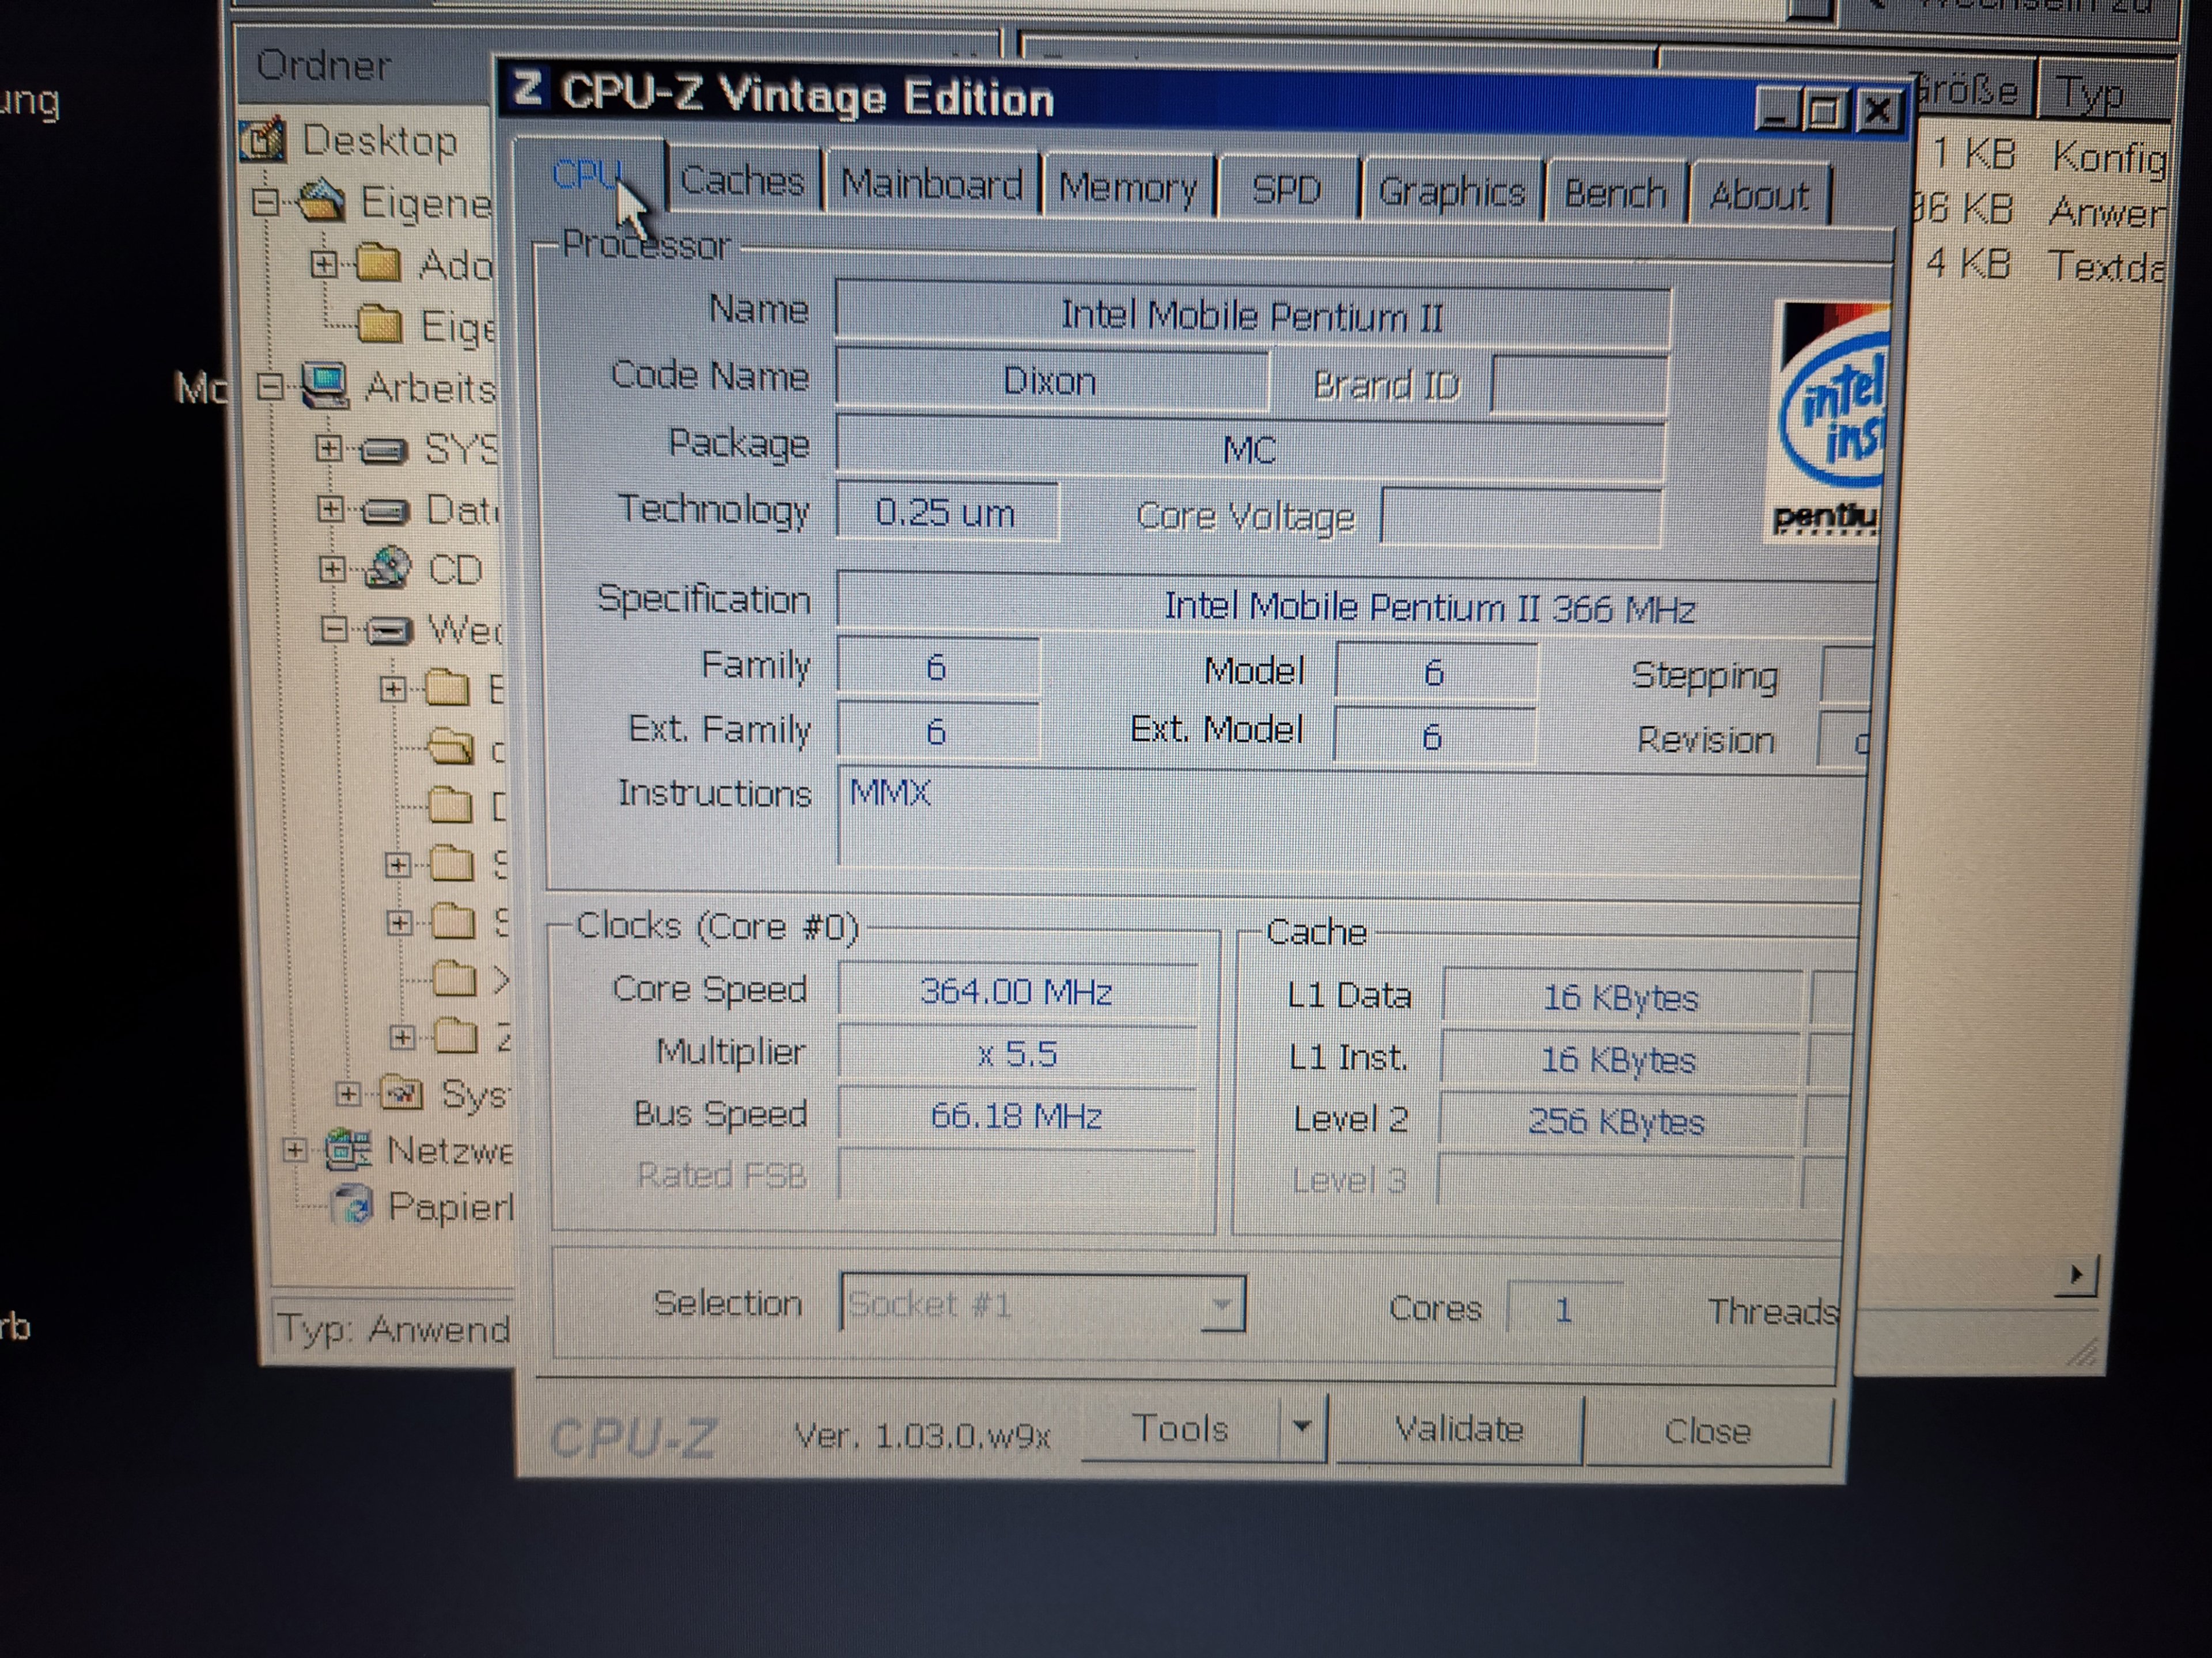
Task: Click the Bus Speed value 66.18 MHz
Action: click(1017, 1115)
